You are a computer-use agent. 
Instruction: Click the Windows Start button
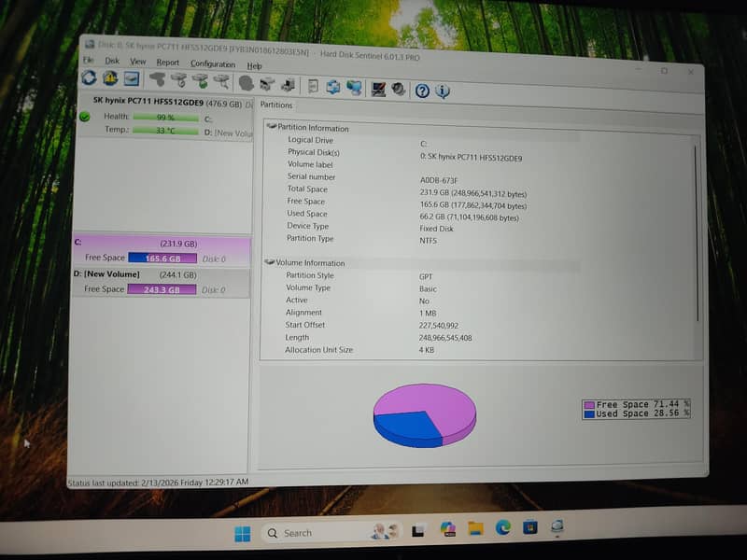point(242,533)
